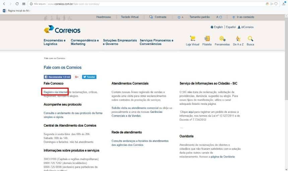The width and height of the screenshot is (288, 171).
Task: Click the 'Ir ao conteúdo' skip icon
Action: pos(234,17)
